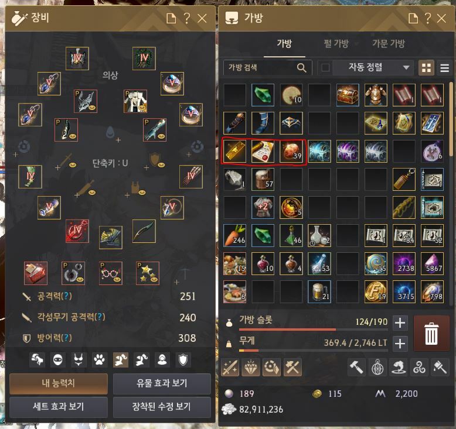
Task: Toggle the auto-sort checkbox
Action: (325, 68)
